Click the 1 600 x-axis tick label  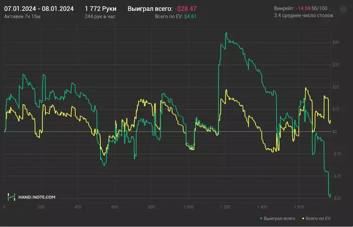299,207
